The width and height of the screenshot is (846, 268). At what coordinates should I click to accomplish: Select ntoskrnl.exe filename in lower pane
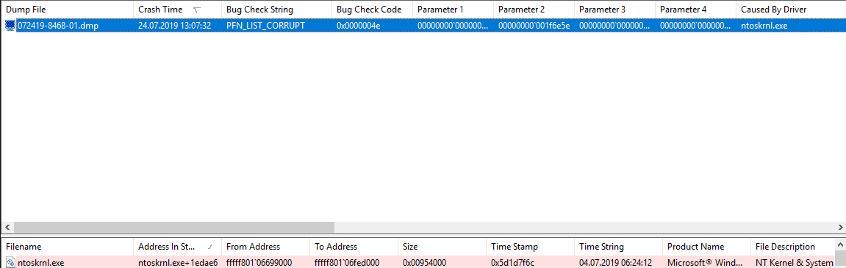40,263
